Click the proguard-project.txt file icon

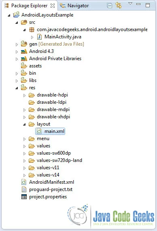[24, 189]
